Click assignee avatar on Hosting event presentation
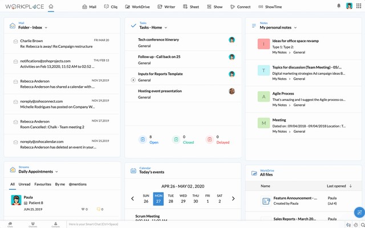This screenshot has width=365, height=228. (x=232, y=91)
